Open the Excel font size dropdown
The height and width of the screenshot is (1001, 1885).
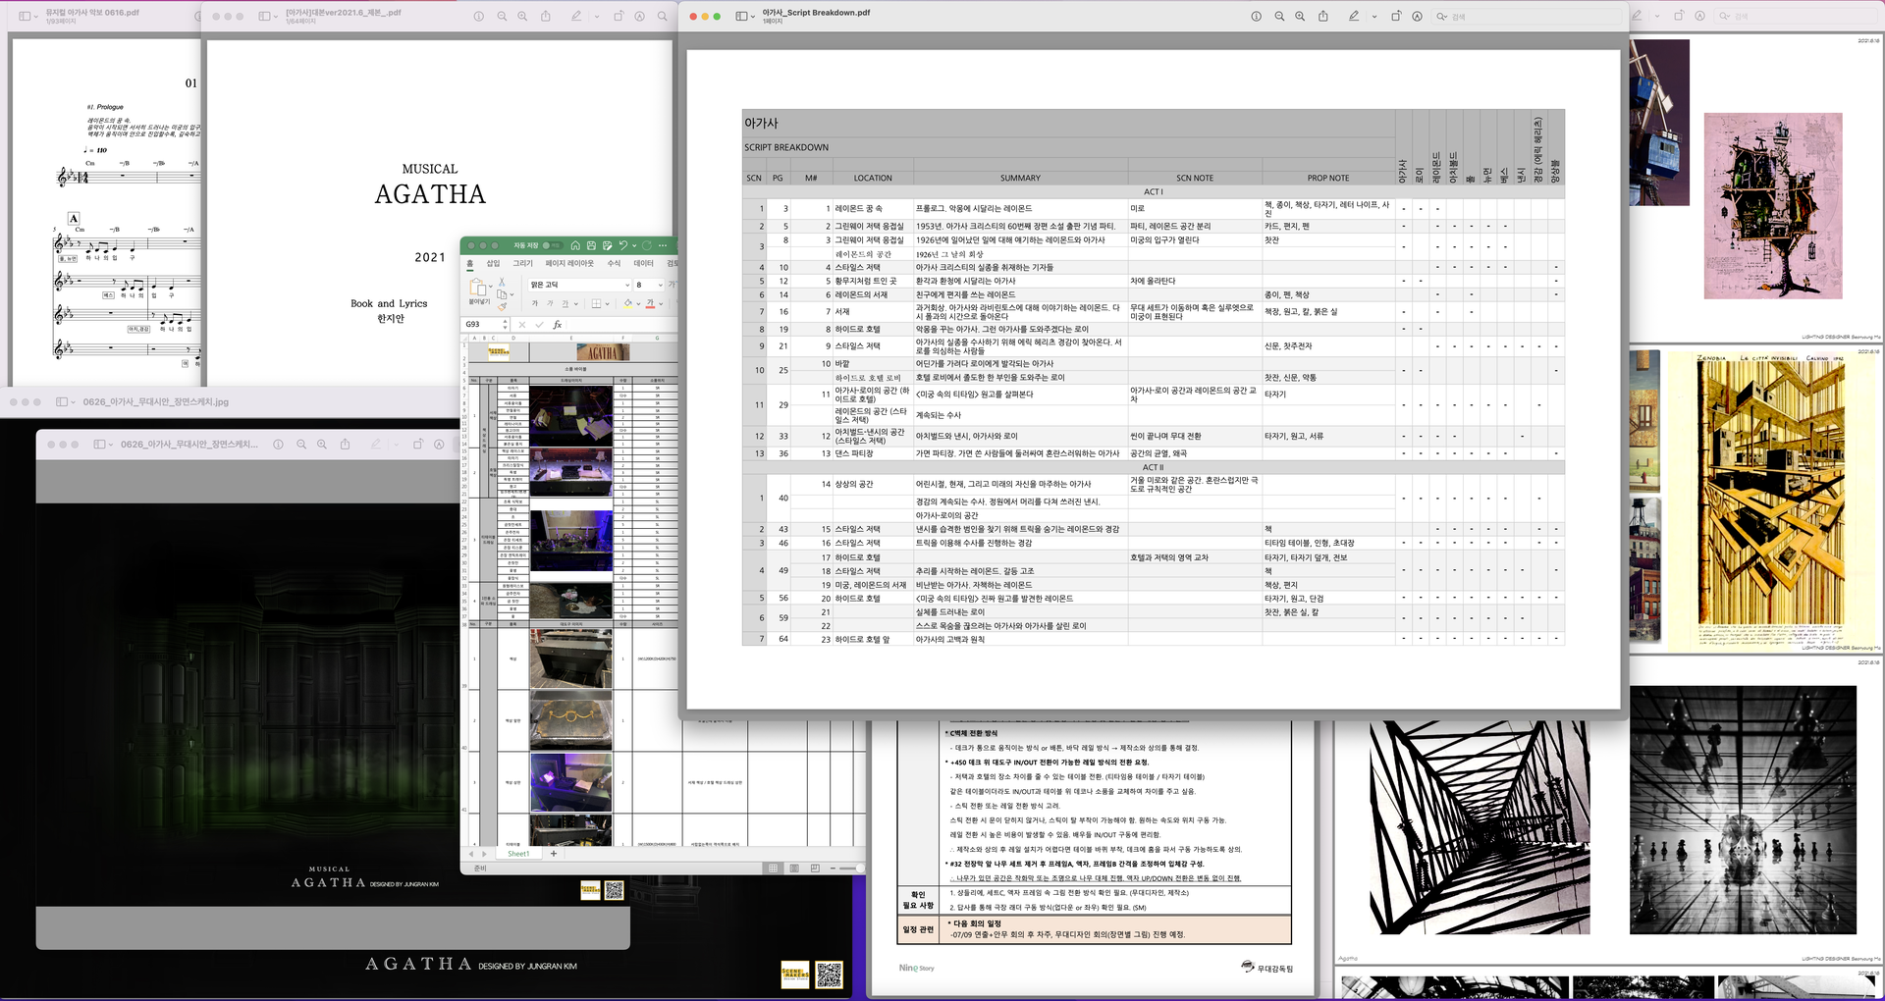pyautogui.click(x=659, y=286)
